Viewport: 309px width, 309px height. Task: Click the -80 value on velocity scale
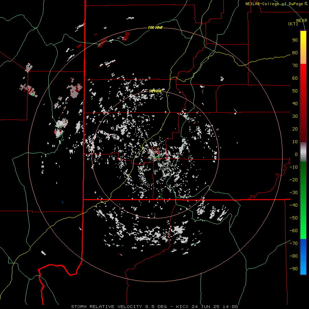[x=294, y=256]
